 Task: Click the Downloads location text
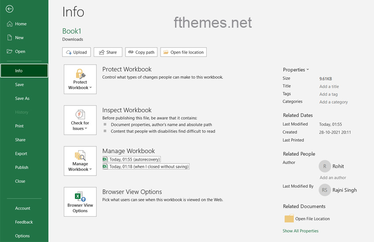(x=73, y=39)
